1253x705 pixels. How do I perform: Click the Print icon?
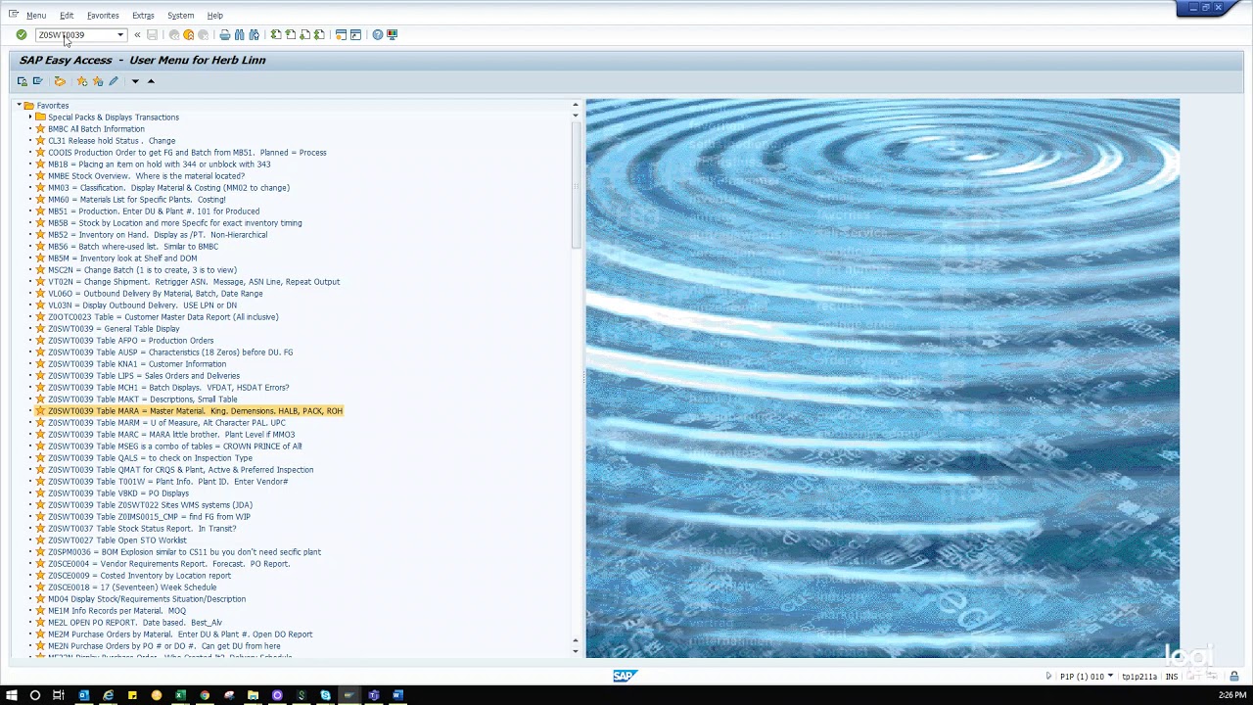click(x=225, y=35)
